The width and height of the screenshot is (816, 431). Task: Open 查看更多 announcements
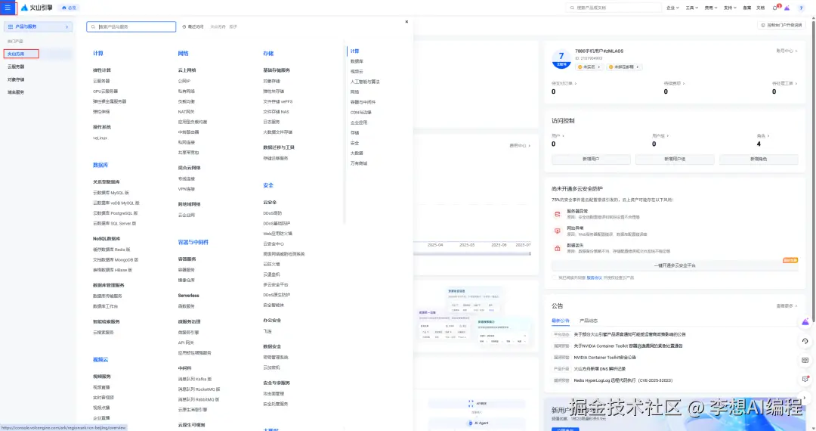787,306
